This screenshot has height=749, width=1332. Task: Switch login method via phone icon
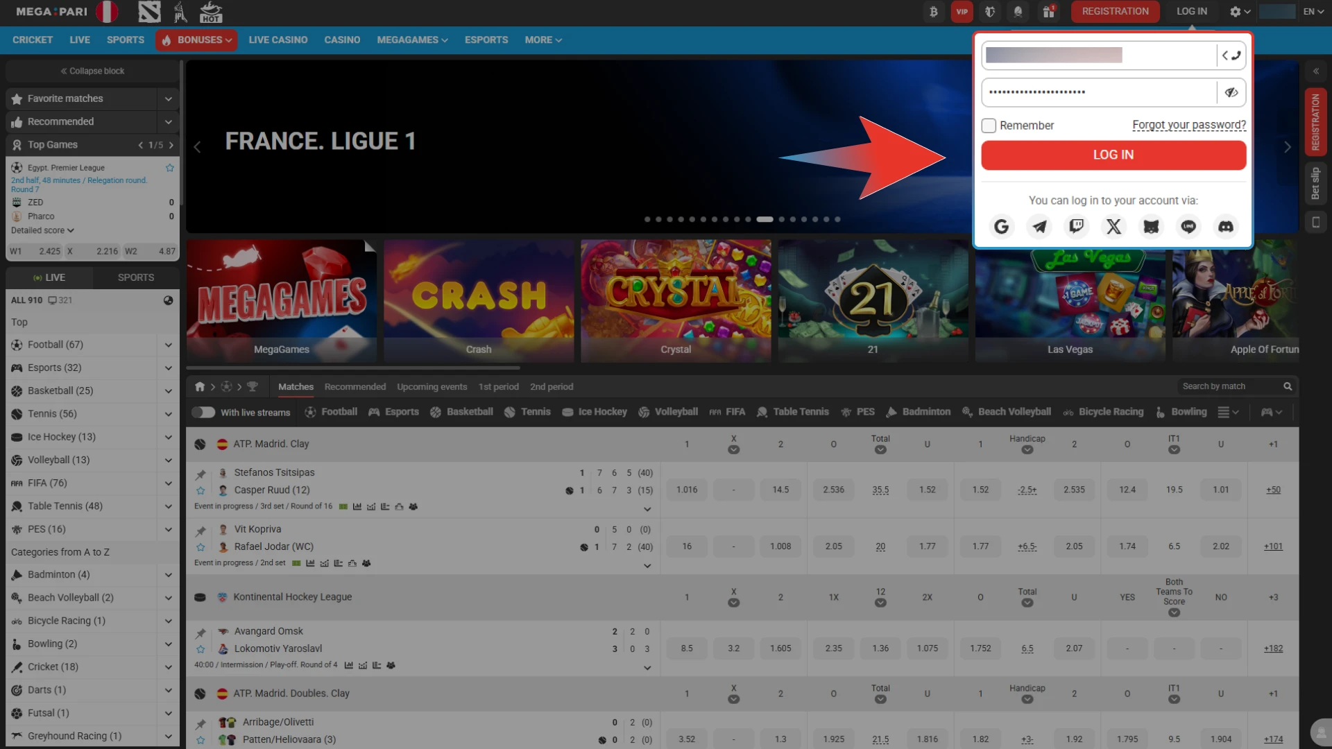coord(1231,55)
